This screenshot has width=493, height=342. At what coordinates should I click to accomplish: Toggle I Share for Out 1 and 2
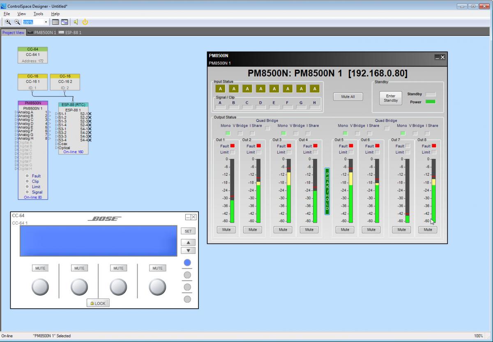[x=252, y=133]
